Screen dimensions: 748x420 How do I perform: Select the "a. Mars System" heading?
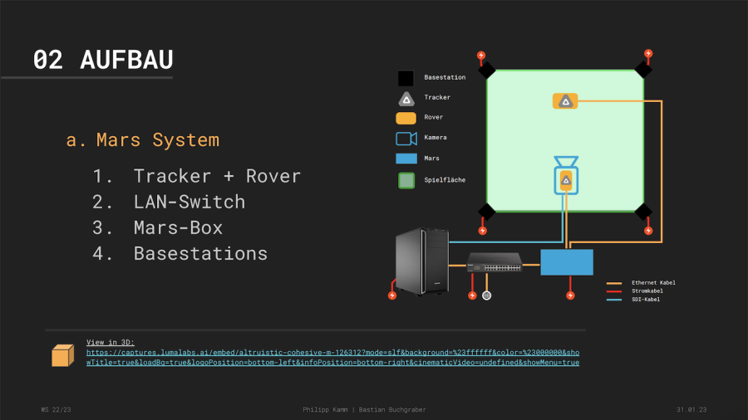142,139
